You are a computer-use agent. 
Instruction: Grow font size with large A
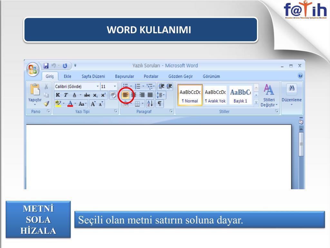click(x=93, y=104)
